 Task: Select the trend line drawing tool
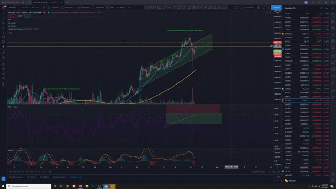click(3, 18)
